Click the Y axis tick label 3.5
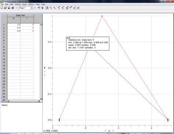This screenshot has height=134, width=174. click(x=49, y=42)
